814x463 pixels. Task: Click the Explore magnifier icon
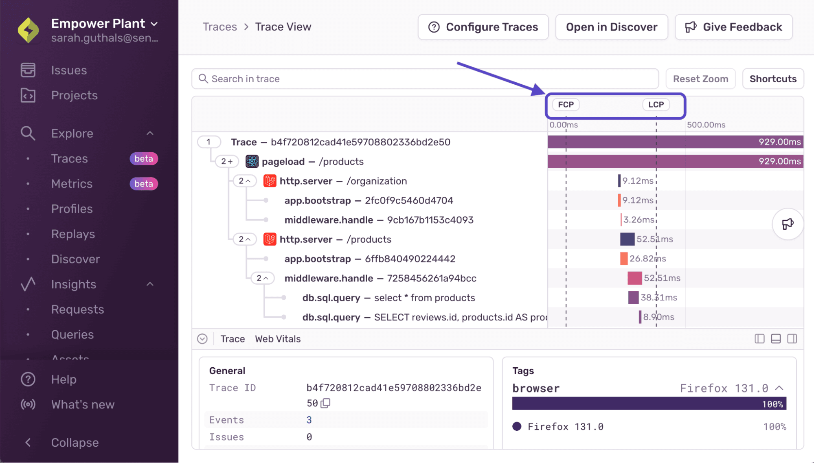tap(28, 133)
